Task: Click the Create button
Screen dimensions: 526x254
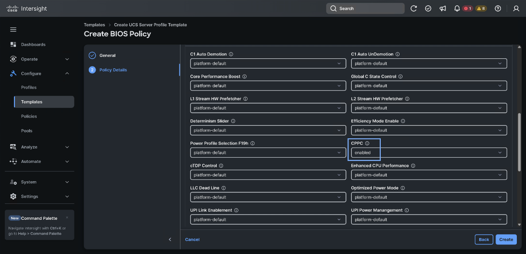Action: point(506,239)
